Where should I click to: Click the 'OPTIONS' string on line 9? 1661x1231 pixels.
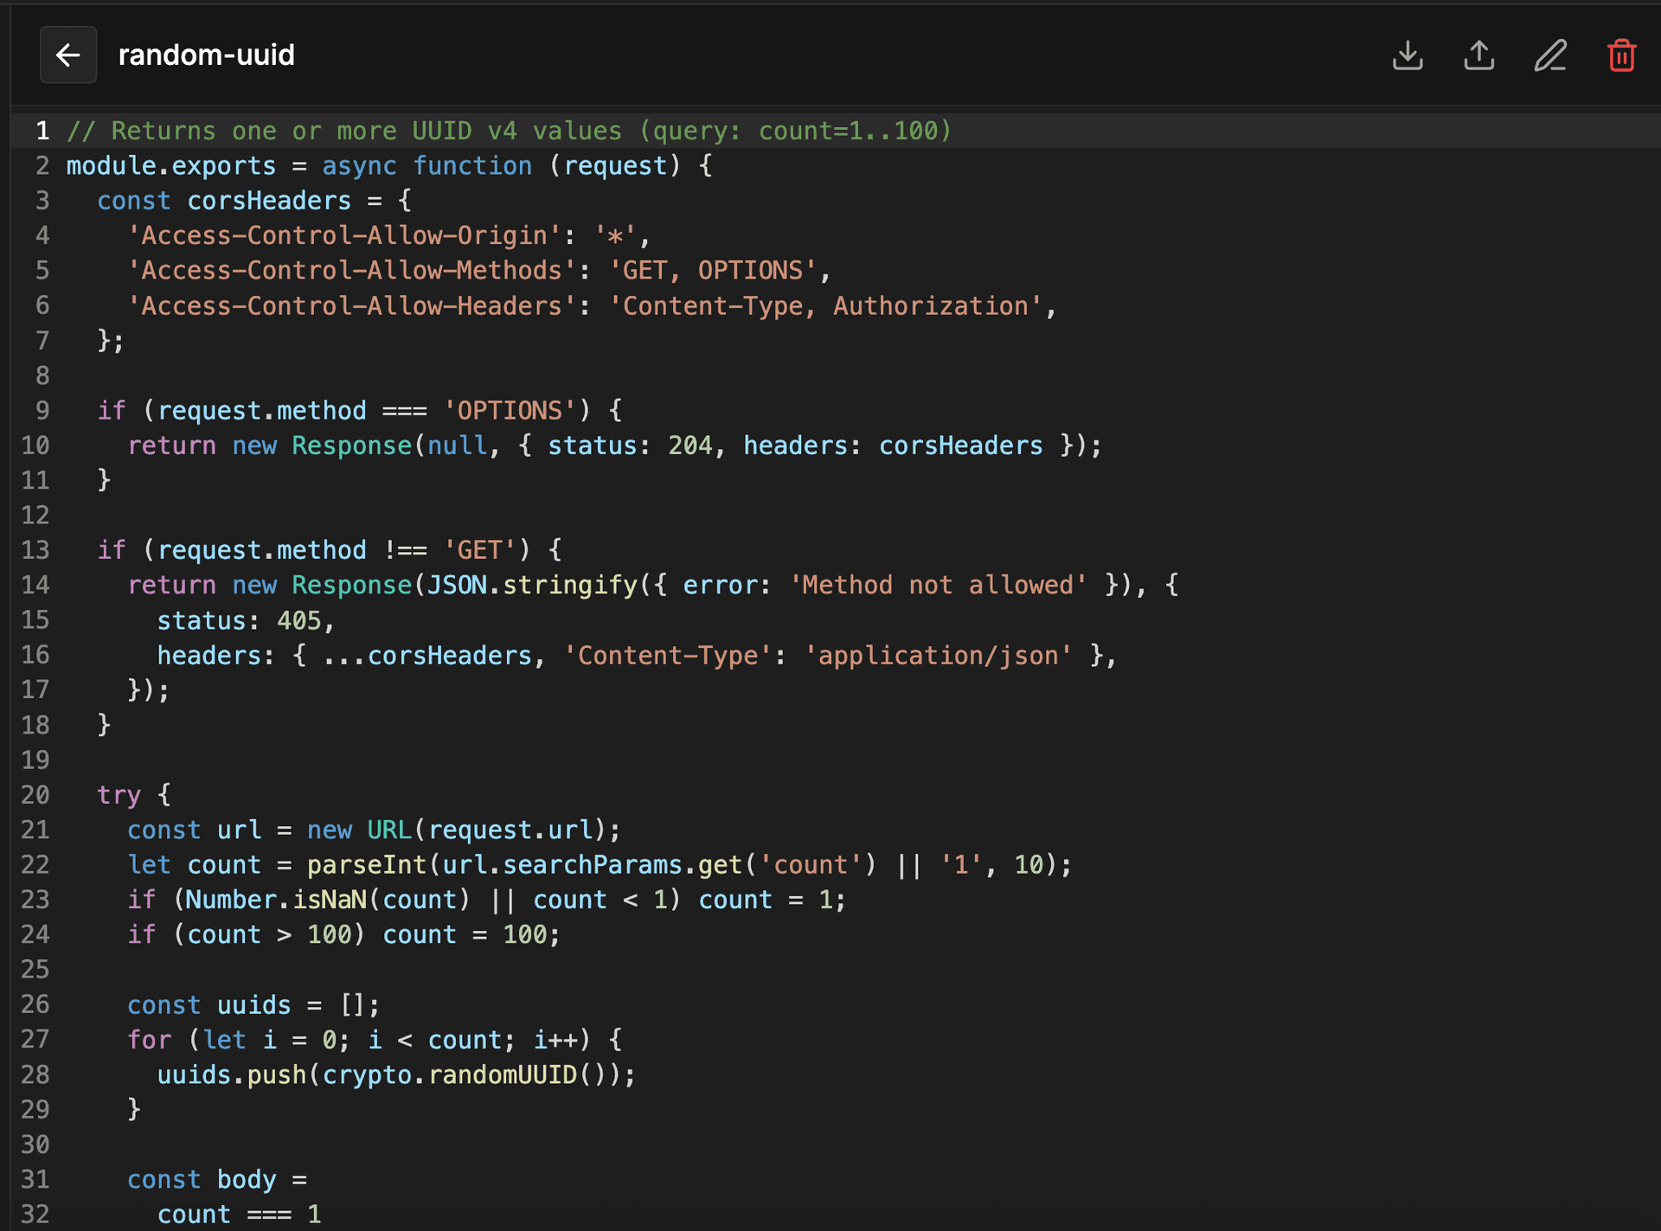[x=511, y=410]
